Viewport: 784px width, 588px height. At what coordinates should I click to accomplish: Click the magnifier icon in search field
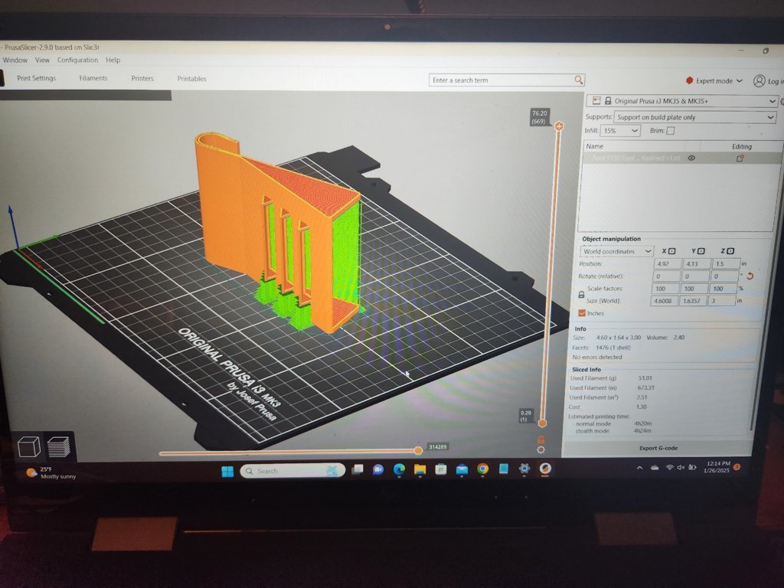point(578,80)
